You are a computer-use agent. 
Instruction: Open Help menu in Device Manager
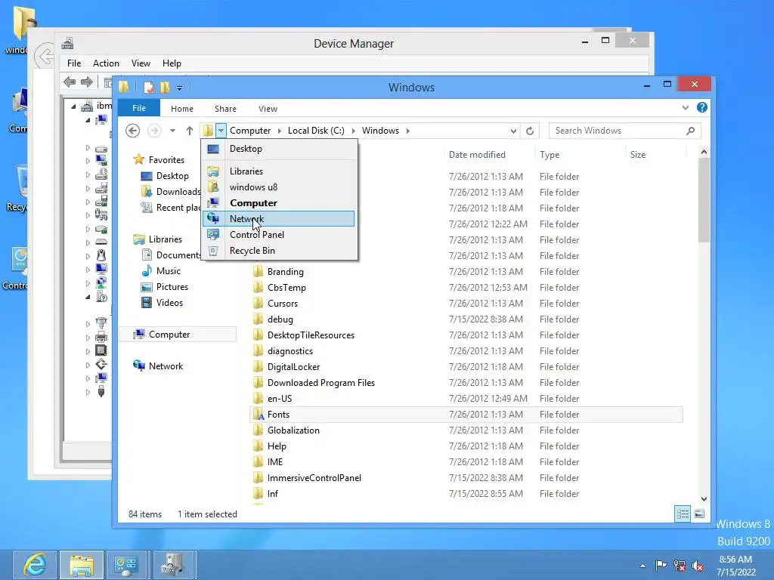click(x=172, y=63)
